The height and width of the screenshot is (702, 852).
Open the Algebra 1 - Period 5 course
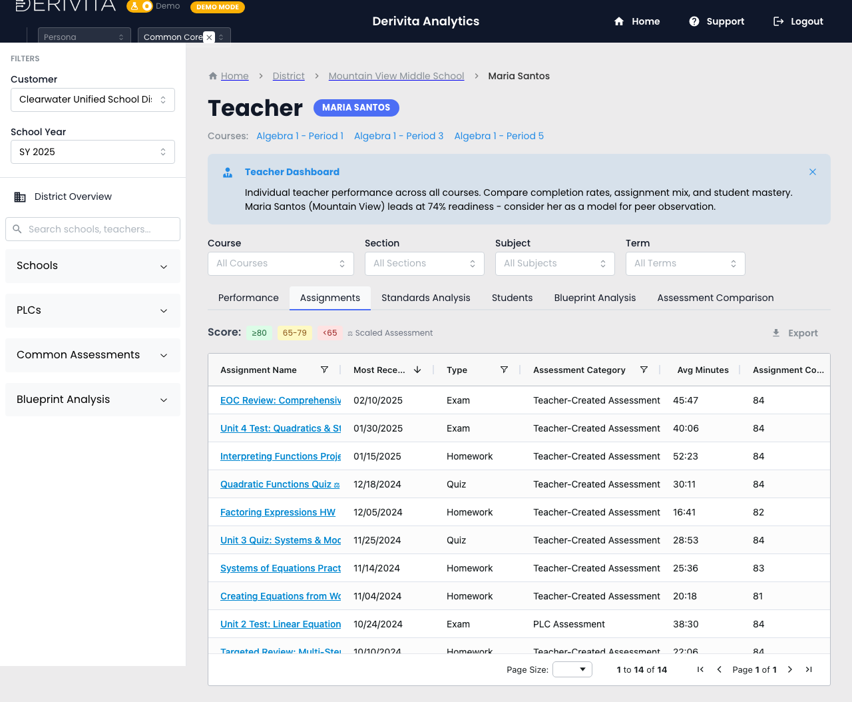[499, 136]
